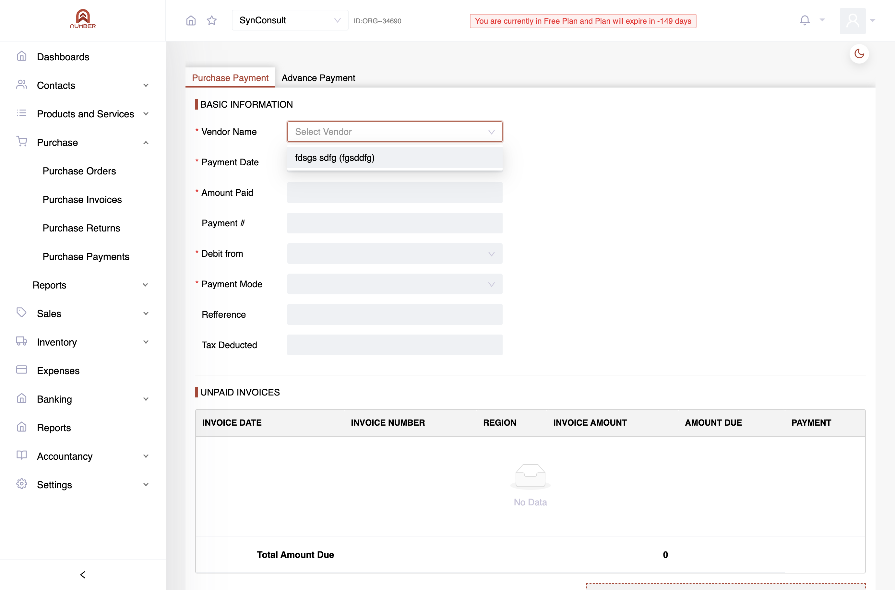Click the Tax Deducted input field
This screenshot has height=590, width=895.
(x=394, y=345)
